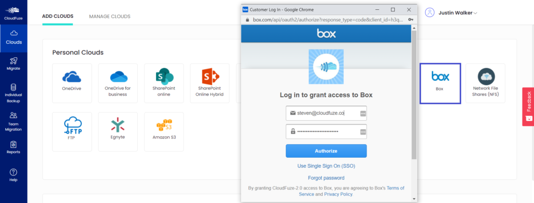Expand the Justin Walker account dropdown
The height and width of the screenshot is (203, 534).
[x=475, y=13]
